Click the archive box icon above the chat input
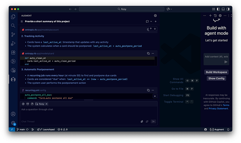Screen dimensions: 241x143 (x=28, y=104)
